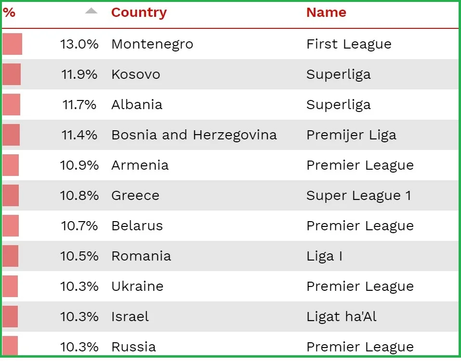The width and height of the screenshot is (461, 361).
Task: Open Israel's Ligat ha'Al league
Action: (341, 317)
